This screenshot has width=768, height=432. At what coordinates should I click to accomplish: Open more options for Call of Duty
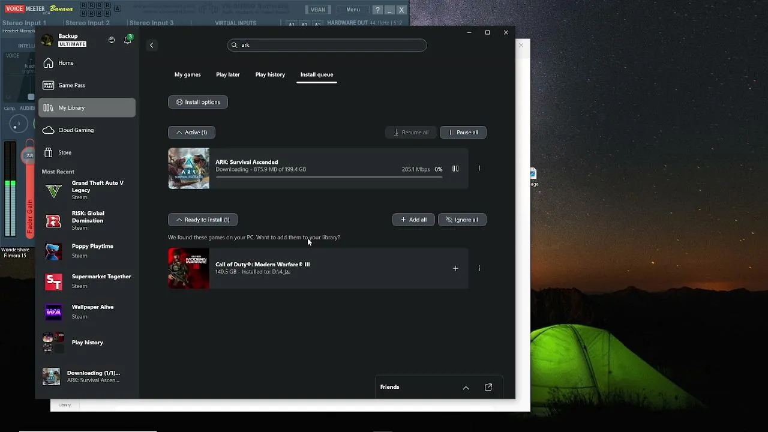coord(479,268)
